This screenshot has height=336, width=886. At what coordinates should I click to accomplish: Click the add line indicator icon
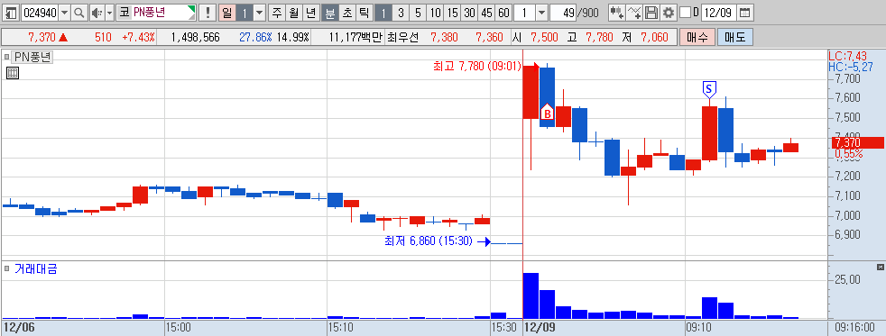(635, 13)
